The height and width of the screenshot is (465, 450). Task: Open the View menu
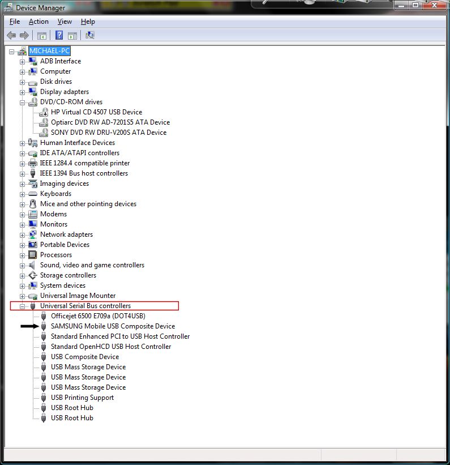65,22
